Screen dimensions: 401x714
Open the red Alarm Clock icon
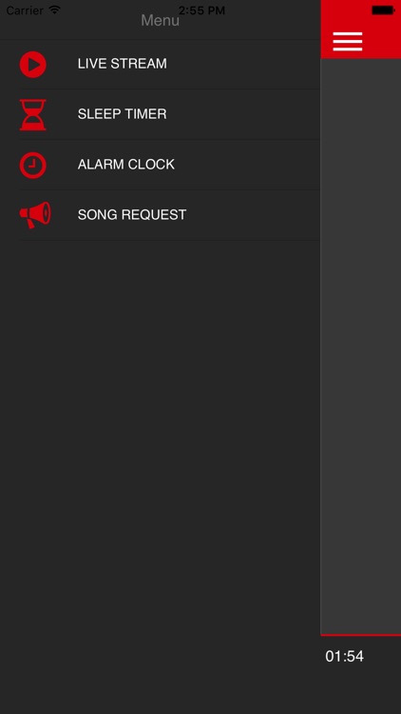click(x=32, y=165)
